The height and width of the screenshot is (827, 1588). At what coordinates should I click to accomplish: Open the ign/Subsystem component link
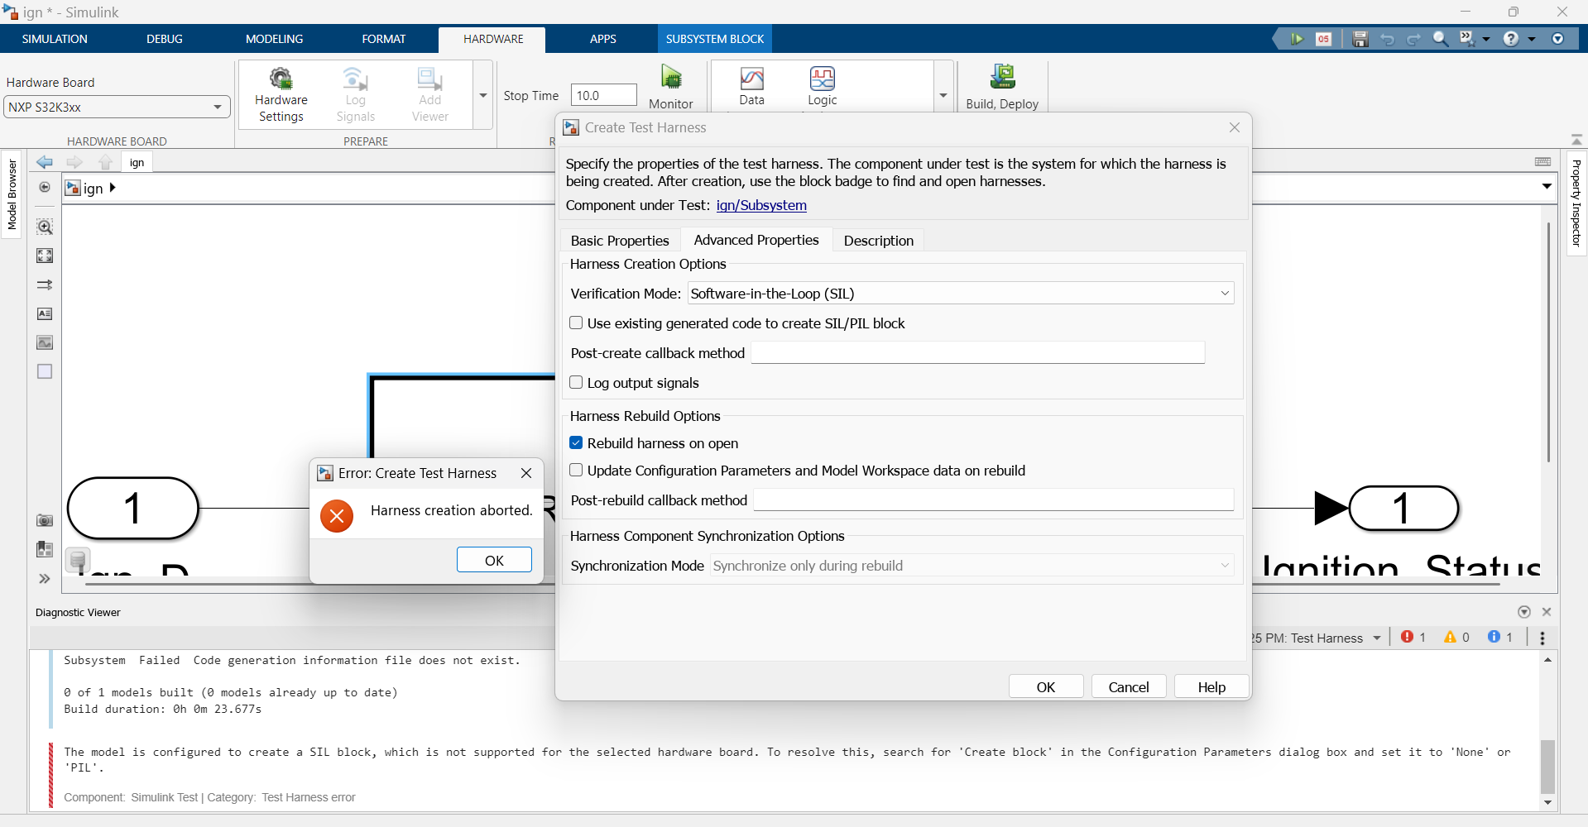pyautogui.click(x=760, y=205)
